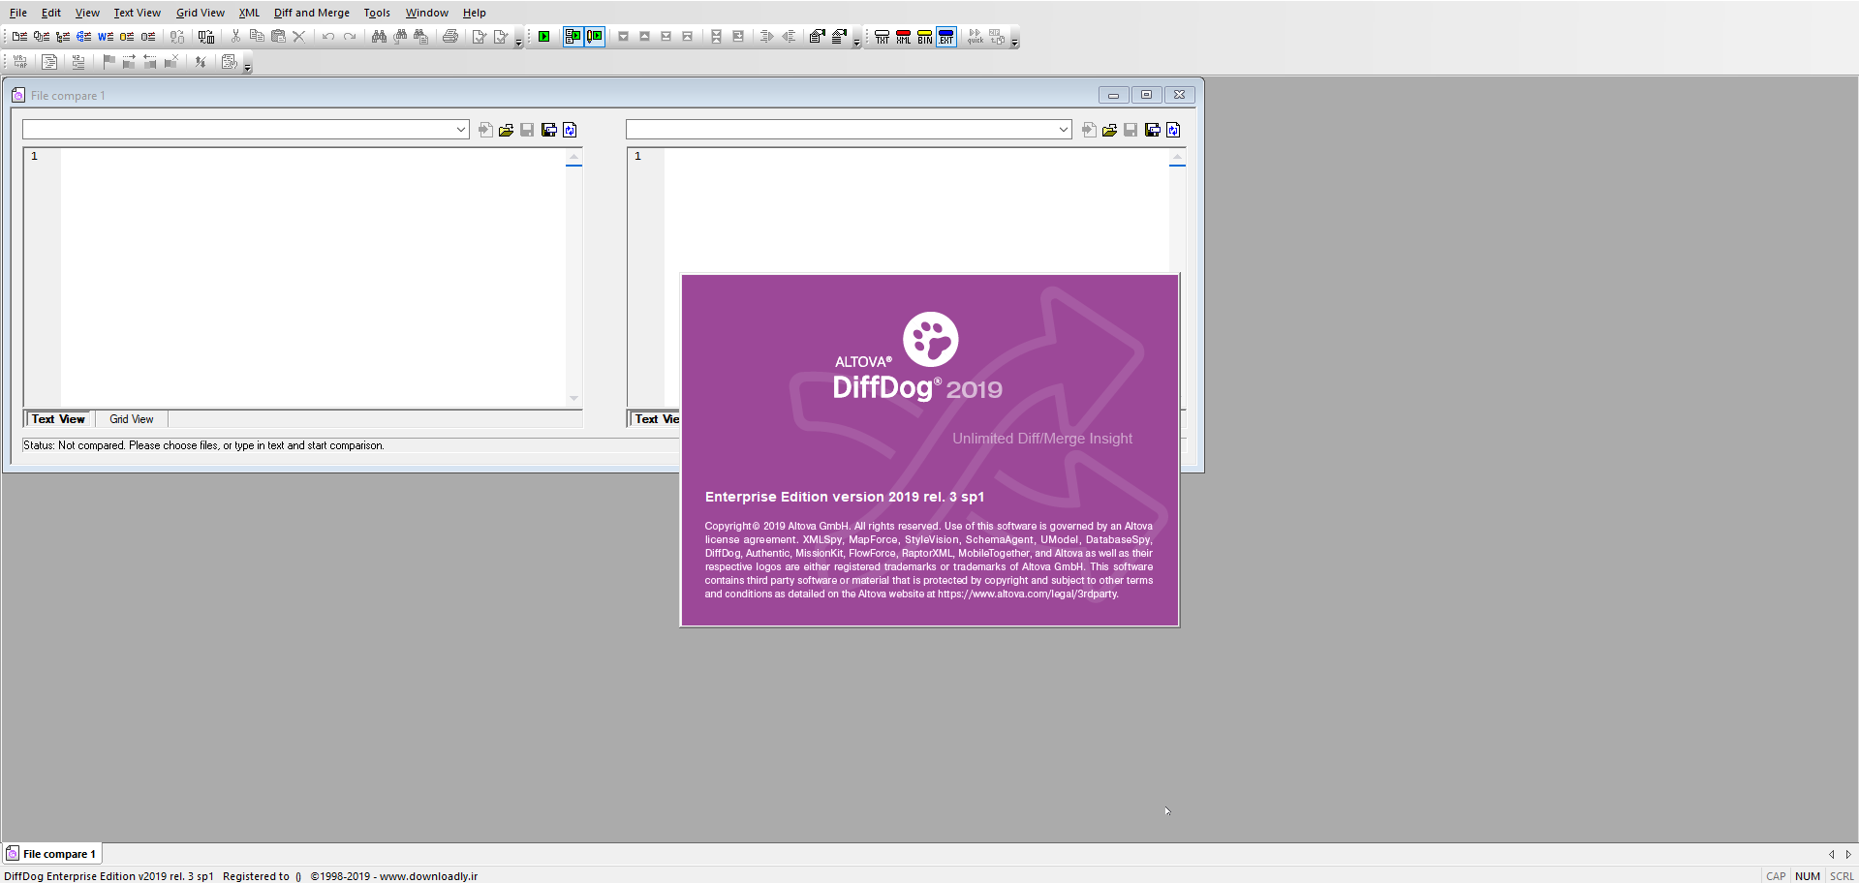Enable XML comparison mode
1859x883 pixels.
click(903, 37)
